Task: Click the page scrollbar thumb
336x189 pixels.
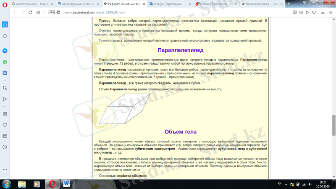Action: coord(334,125)
